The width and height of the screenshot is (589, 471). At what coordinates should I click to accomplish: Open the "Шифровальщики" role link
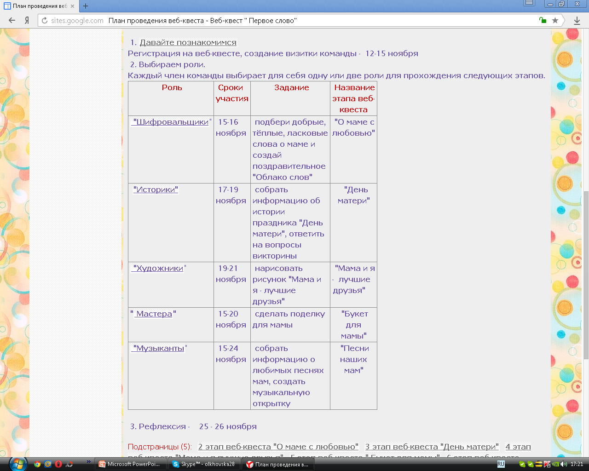point(170,122)
